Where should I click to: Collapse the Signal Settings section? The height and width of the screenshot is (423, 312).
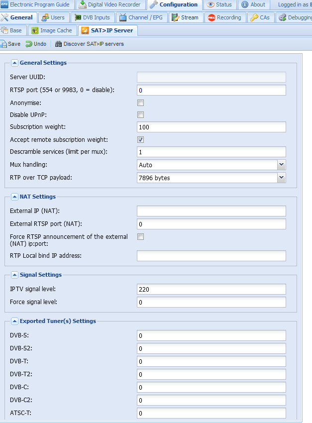(14, 275)
